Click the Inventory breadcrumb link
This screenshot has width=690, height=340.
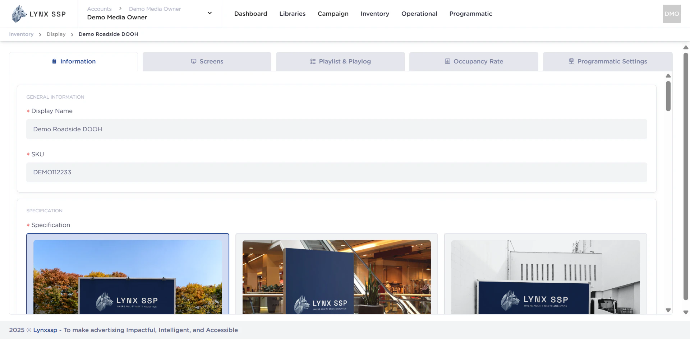[x=21, y=34]
